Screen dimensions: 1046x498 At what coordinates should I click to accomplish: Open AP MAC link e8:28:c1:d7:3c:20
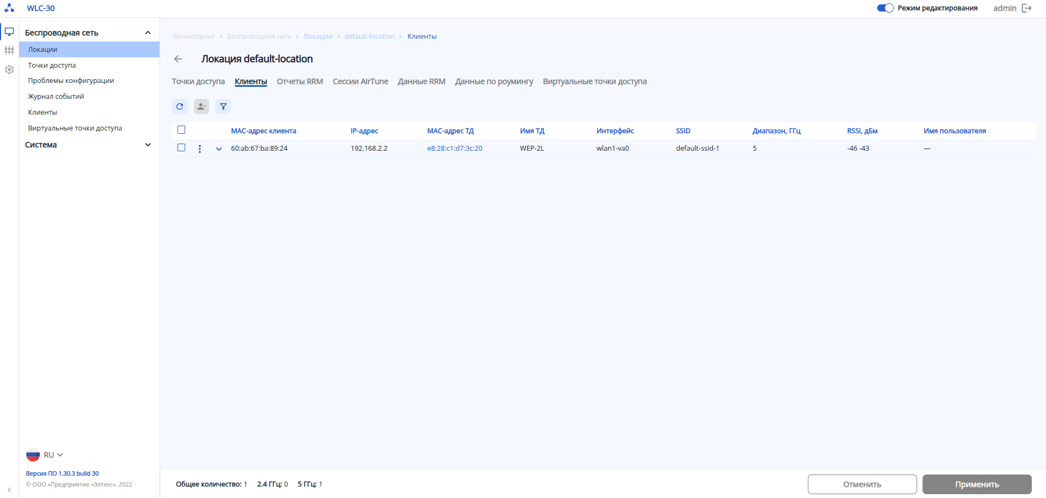tap(454, 149)
